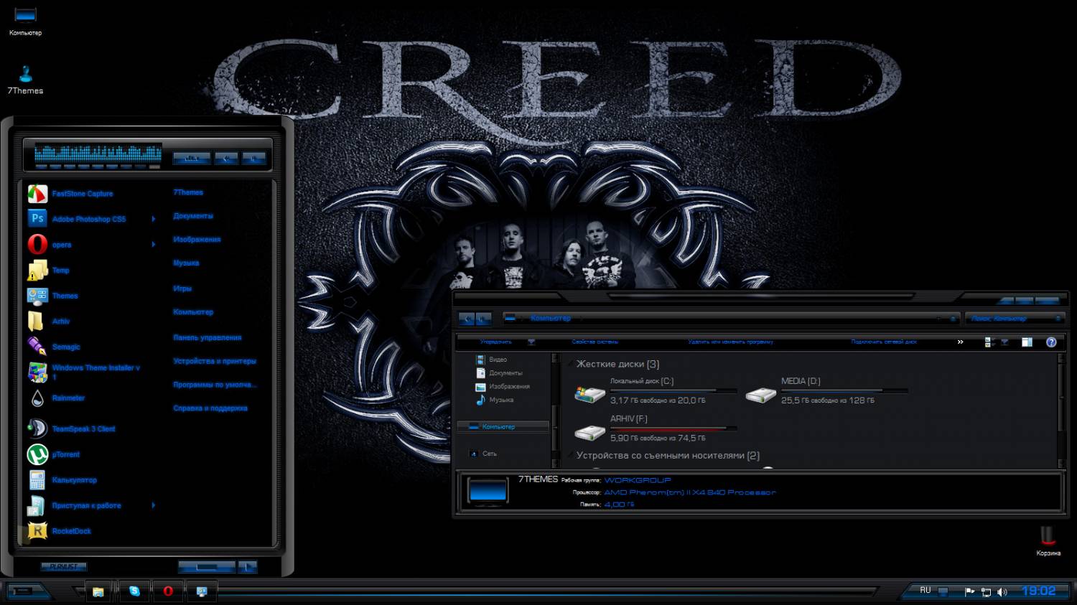Screen dimensions: 1077x605
Task: Open Музыка from Start menu
Action: point(186,263)
